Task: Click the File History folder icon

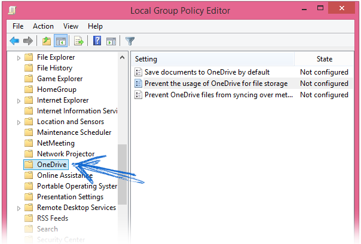Action: (29, 68)
